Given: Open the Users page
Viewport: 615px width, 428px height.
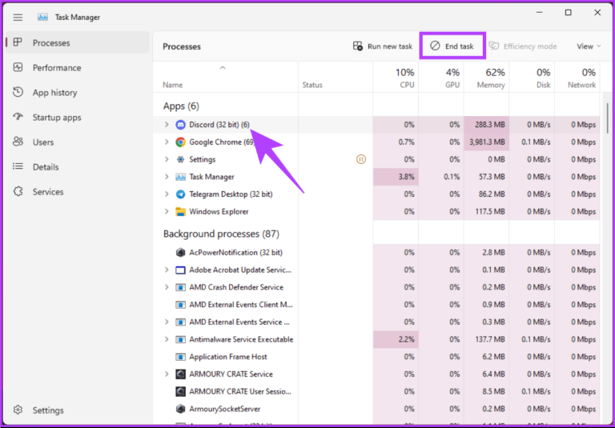Looking at the screenshot, I should (78, 142).
